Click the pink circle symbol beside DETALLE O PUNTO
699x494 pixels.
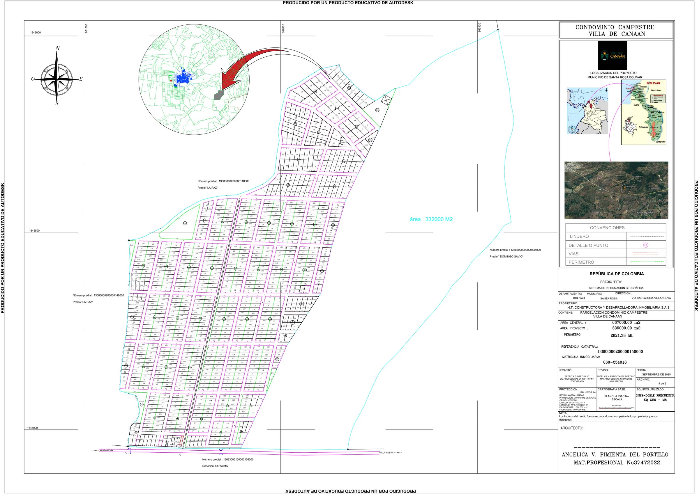tap(645, 245)
